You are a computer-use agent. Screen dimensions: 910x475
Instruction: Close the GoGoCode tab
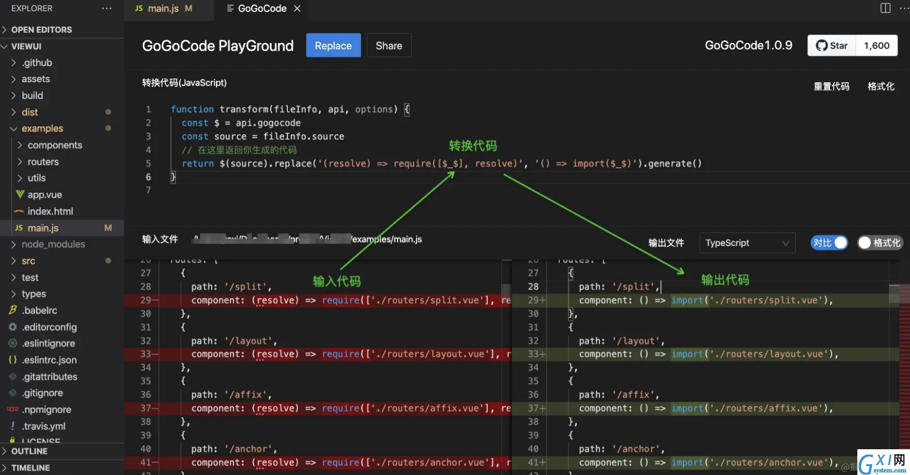297,9
